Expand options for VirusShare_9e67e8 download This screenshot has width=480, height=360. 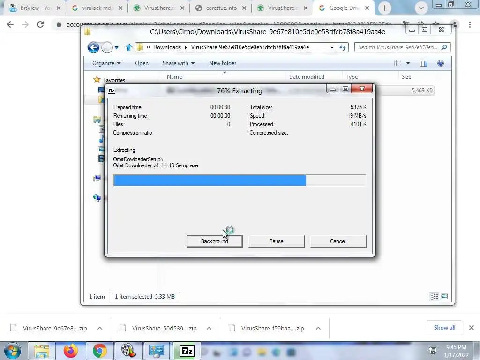[x=100, y=328]
